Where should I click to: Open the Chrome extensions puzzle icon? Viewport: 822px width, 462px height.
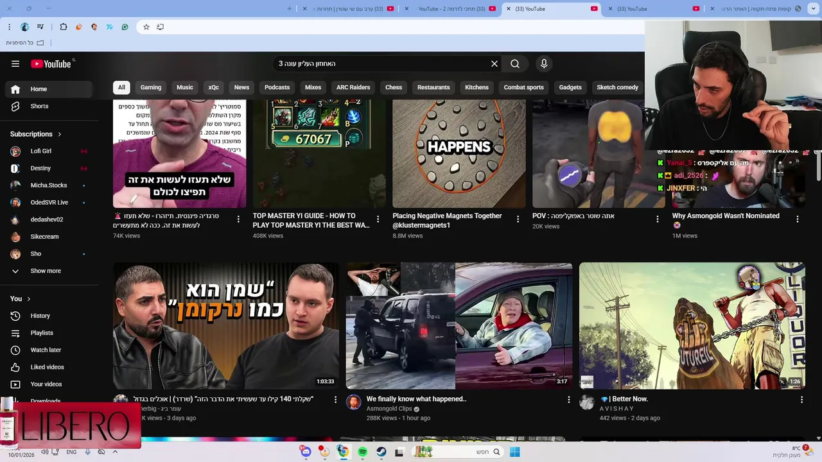click(x=63, y=27)
